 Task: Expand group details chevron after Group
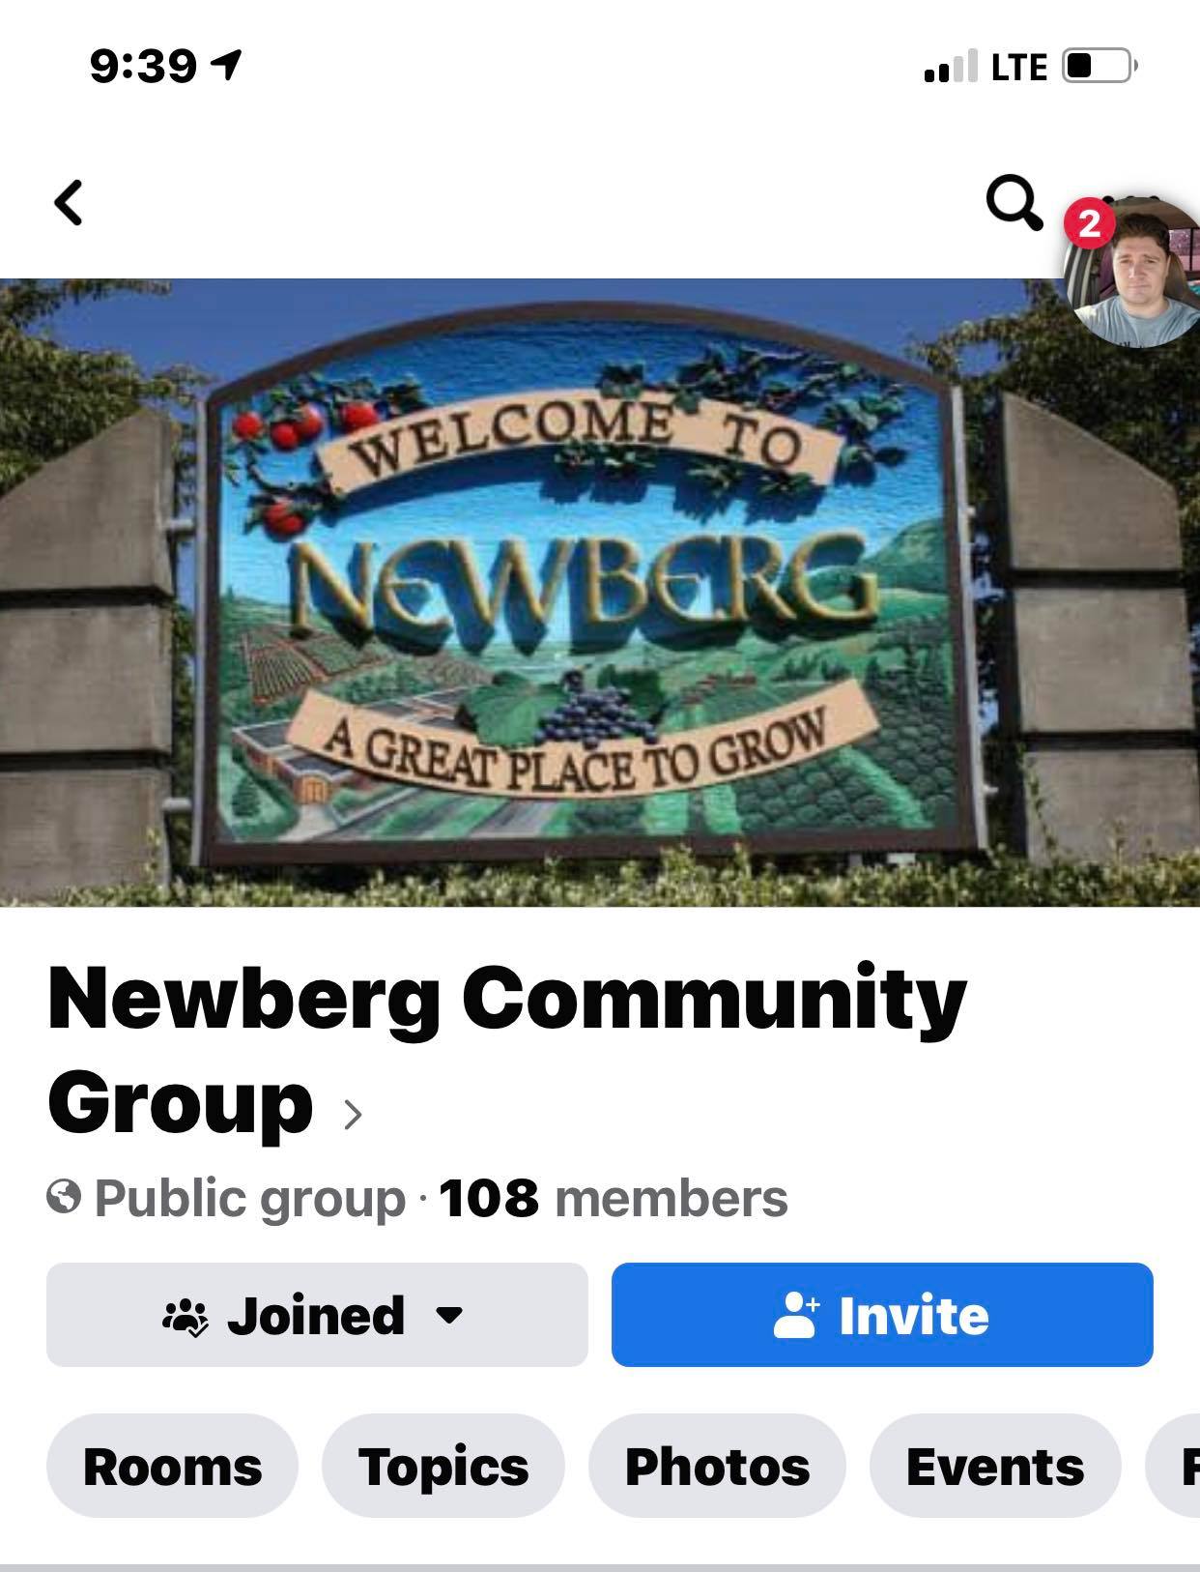coord(353,1114)
